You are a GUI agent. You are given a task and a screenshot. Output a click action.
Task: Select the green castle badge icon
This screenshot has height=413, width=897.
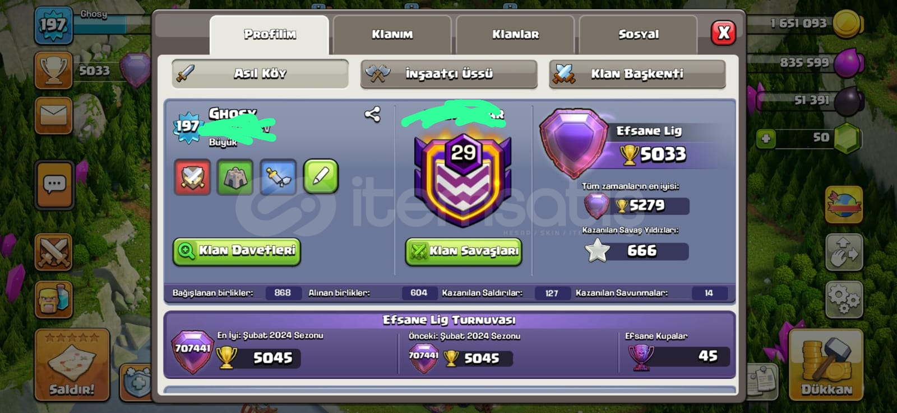point(235,177)
